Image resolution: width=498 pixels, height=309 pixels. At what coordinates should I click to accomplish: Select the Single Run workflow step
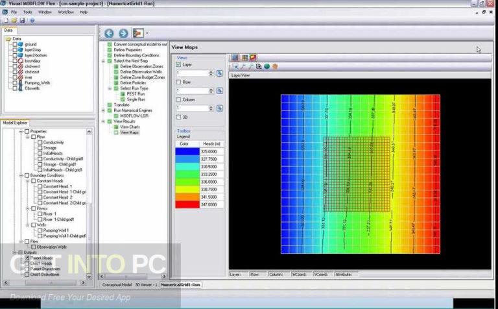[136, 99]
